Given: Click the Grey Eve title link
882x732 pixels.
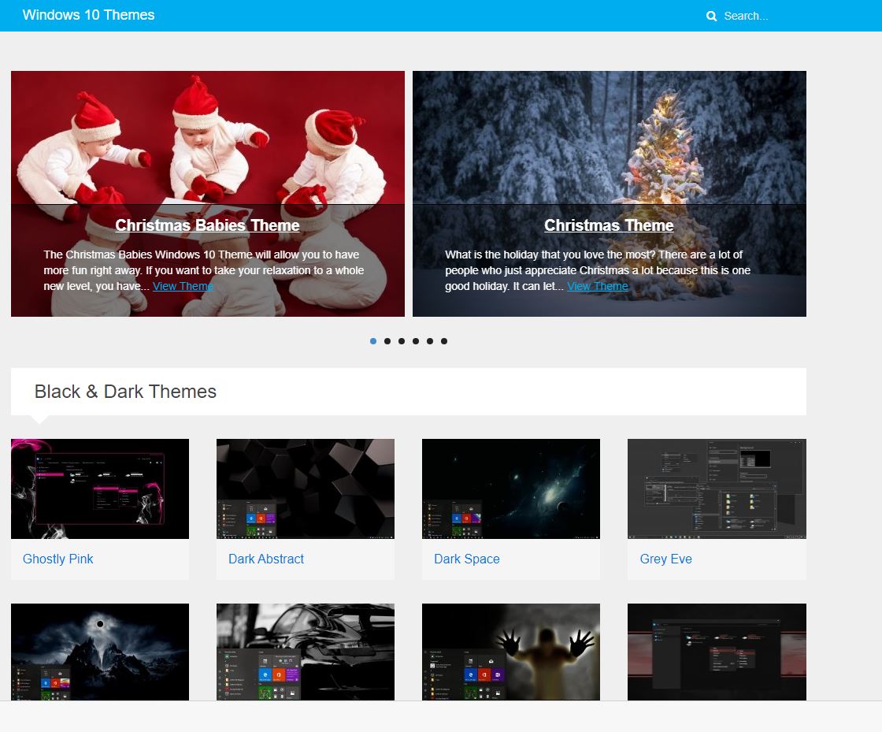Looking at the screenshot, I should point(666,559).
